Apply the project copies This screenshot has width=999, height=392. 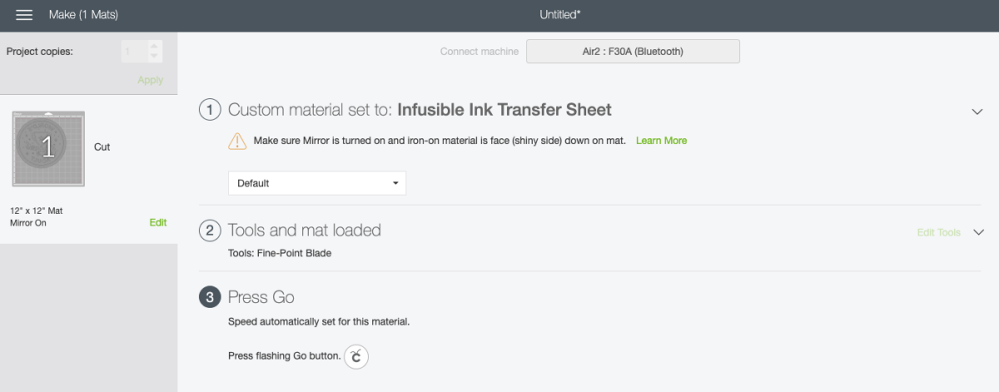click(151, 80)
